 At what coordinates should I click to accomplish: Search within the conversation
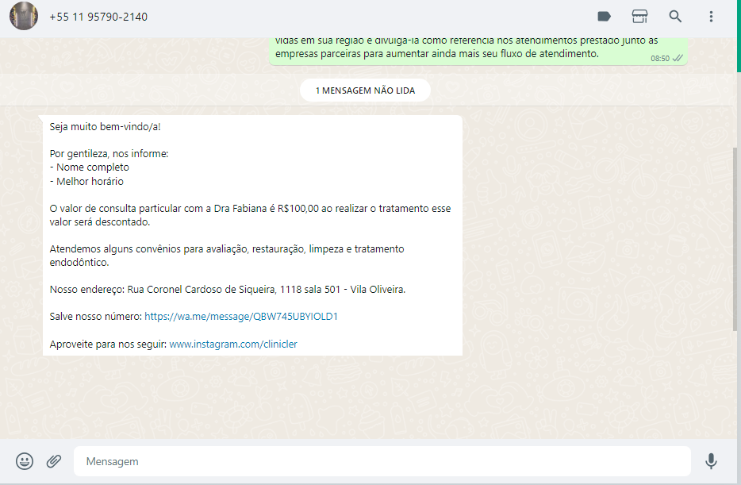click(675, 17)
